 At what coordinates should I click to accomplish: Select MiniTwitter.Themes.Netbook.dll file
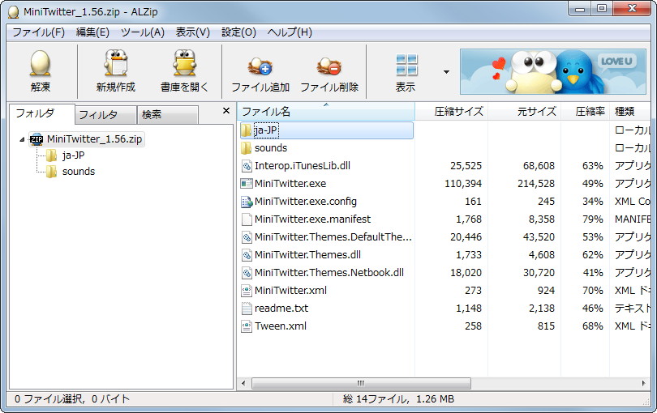(329, 272)
